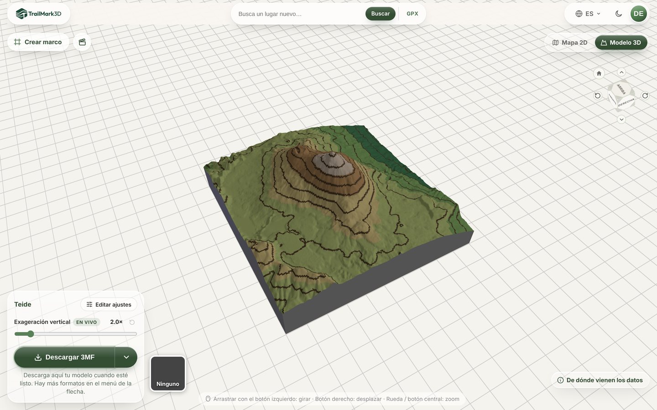The image size is (657, 410).
Task: Open the DE user avatar menu
Action: pos(638,14)
